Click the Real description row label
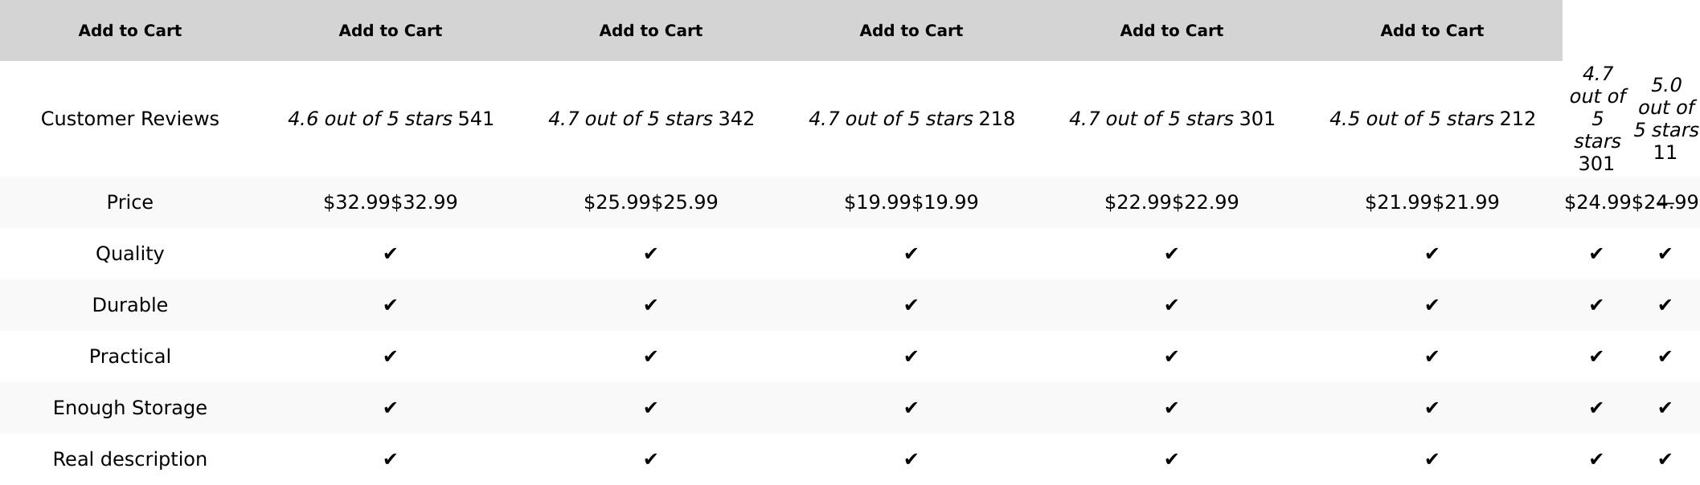 coord(129,459)
